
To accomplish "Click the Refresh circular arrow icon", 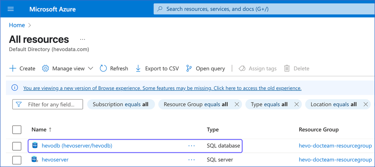I will 103,69.
